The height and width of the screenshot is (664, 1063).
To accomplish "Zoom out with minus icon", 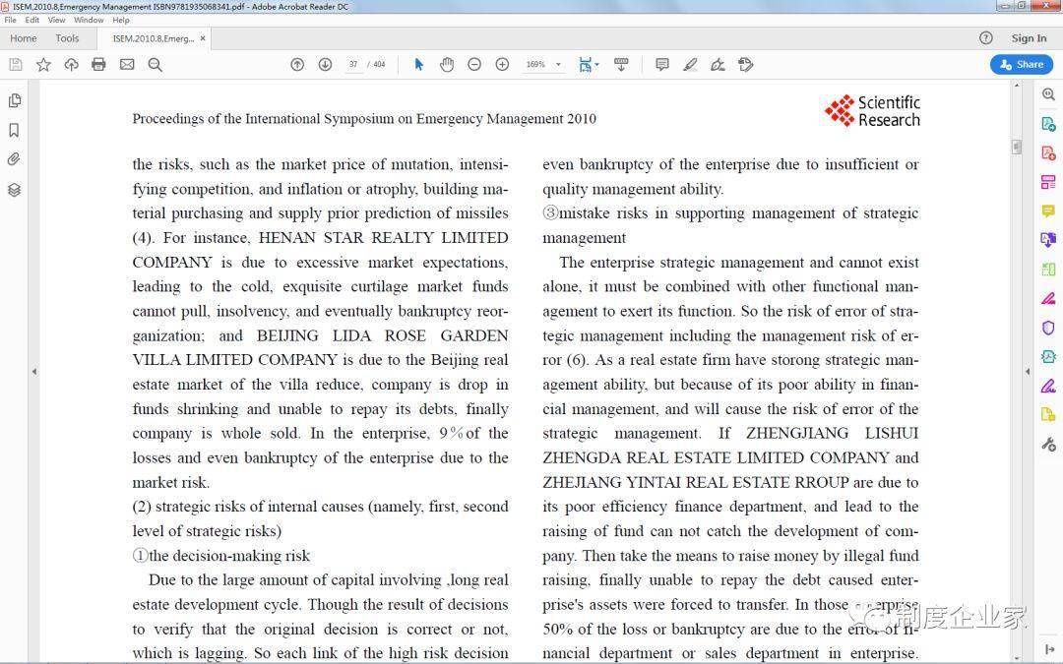I will click(x=474, y=64).
